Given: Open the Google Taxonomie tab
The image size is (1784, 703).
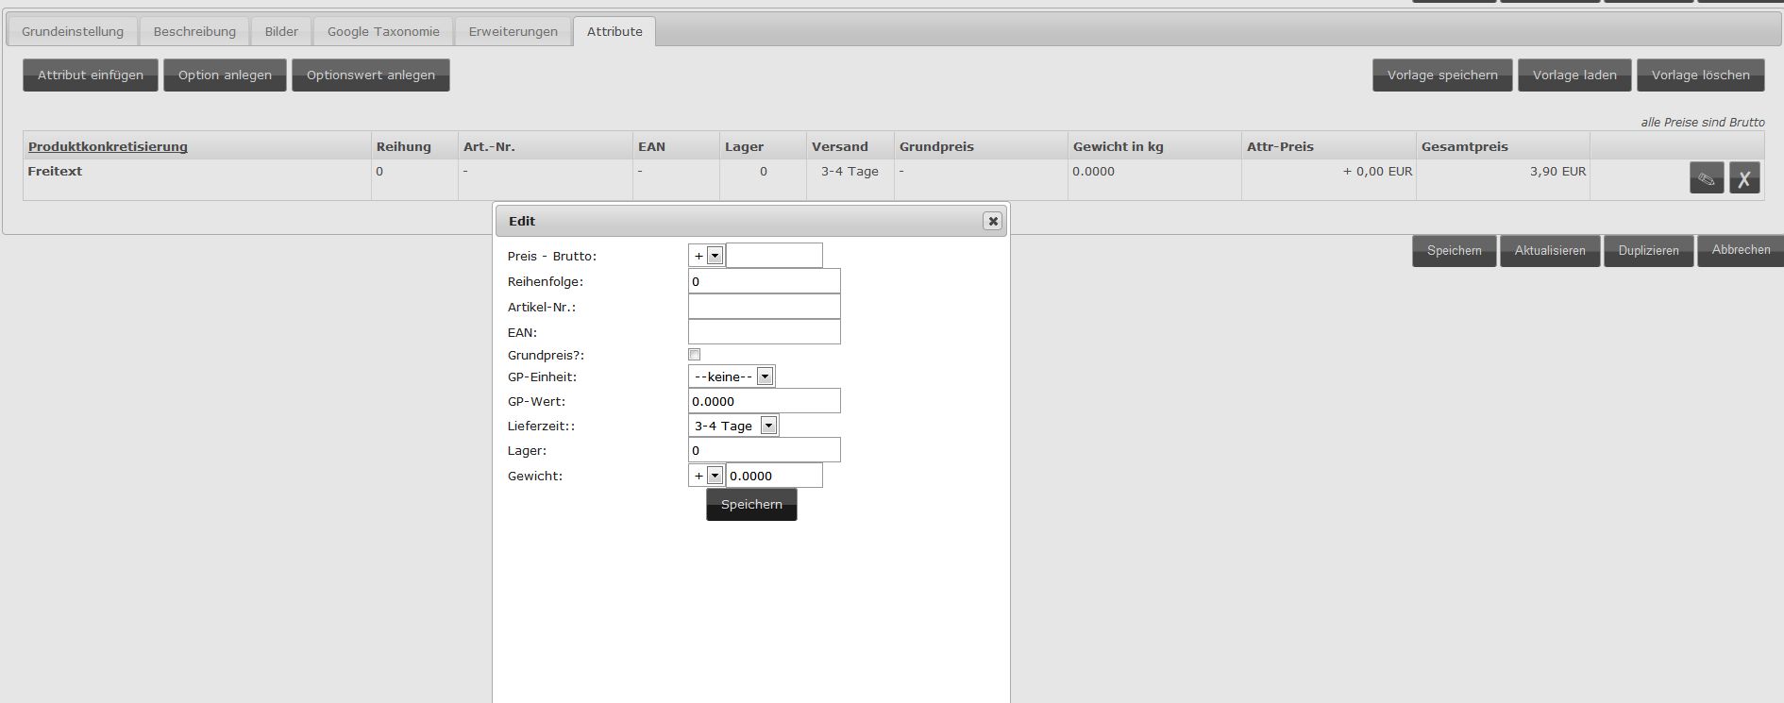Looking at the screenshot, I should (383, 31).
